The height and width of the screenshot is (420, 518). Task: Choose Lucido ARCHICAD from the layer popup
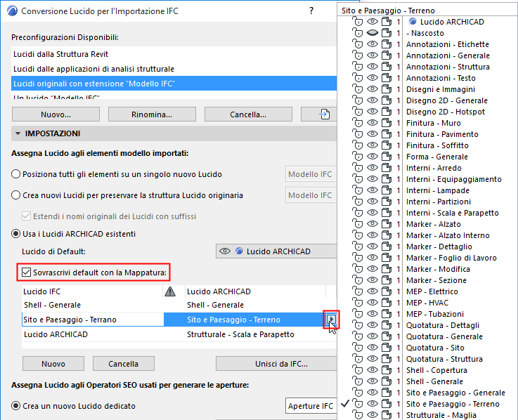coord(452,22)
